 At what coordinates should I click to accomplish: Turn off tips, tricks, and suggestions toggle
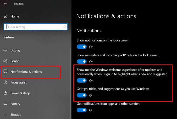82,95
